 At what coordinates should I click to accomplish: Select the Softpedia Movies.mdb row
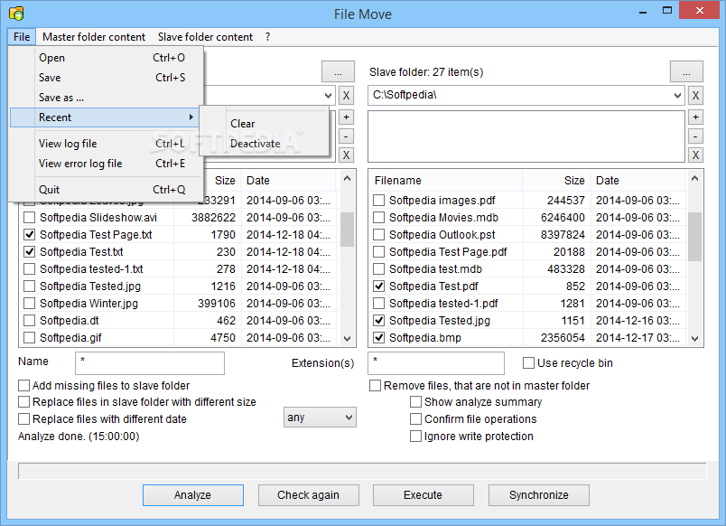point(527,217)
